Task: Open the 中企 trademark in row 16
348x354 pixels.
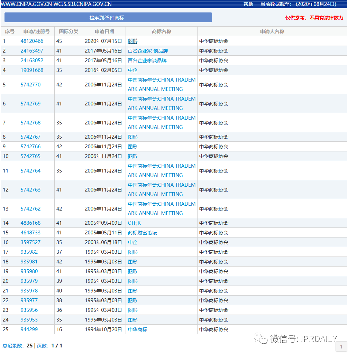Action: [x=132, y=242]
